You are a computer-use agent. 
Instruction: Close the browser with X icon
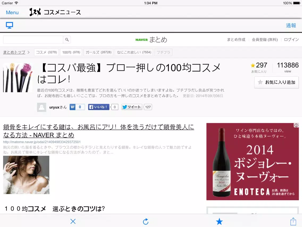click(73, 221)
